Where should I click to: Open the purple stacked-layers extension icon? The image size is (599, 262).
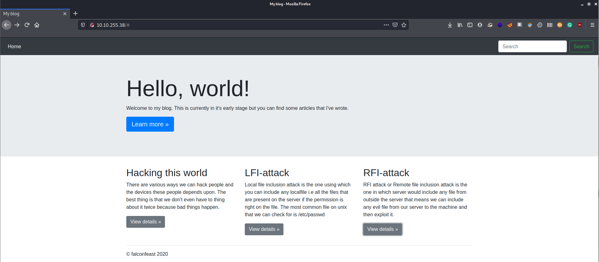500,25
